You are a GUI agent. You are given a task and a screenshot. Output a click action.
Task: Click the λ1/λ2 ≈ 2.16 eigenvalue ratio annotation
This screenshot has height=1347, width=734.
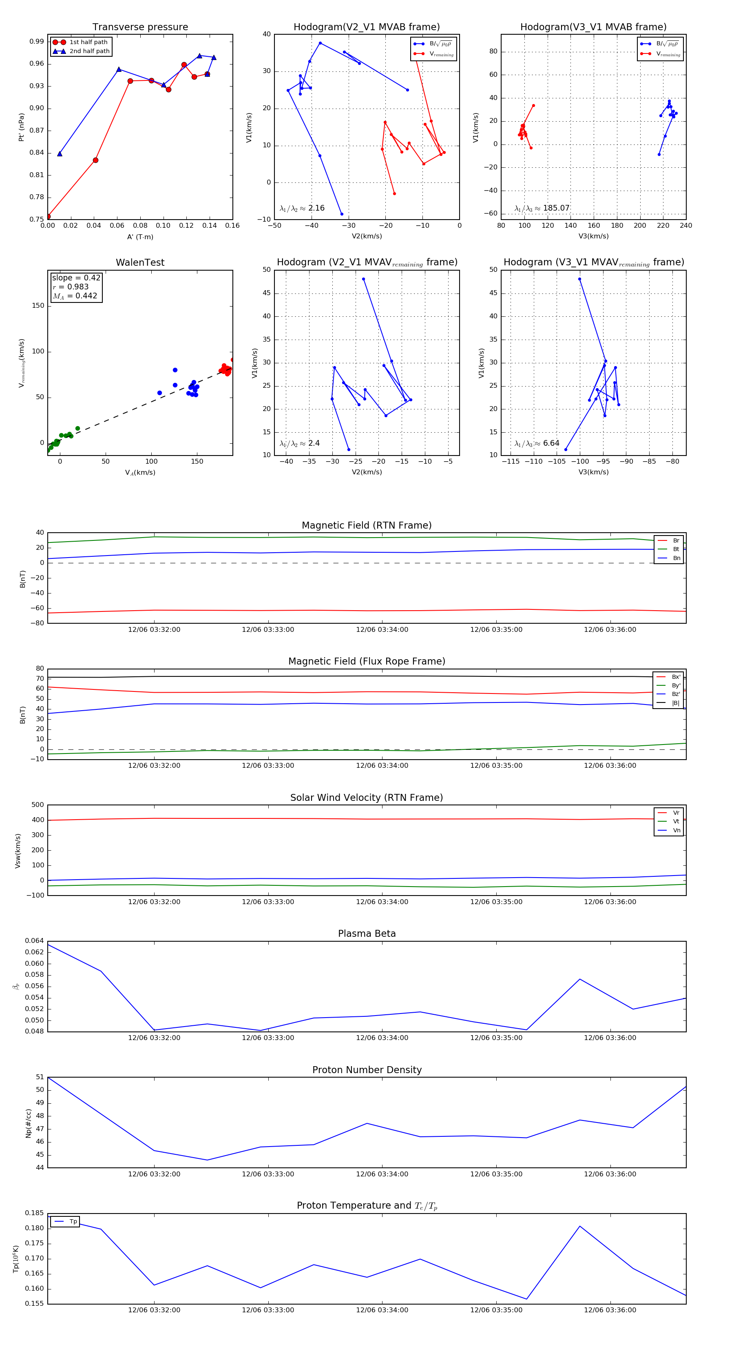click(302, 208)
